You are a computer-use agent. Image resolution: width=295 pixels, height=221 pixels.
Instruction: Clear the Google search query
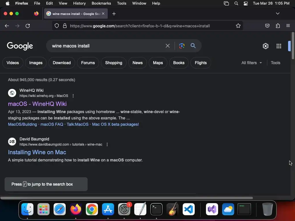167,46
